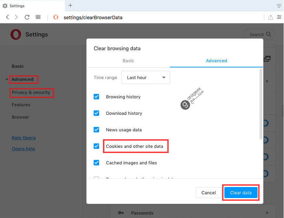Reload the settings page
Image resolution: width=284 pixels, height=218 pixels.
[x=27, y=17]
